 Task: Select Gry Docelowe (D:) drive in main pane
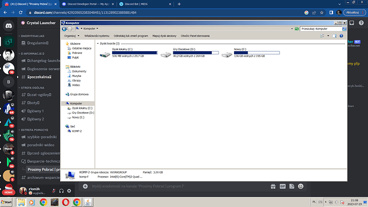click(190, 53)
